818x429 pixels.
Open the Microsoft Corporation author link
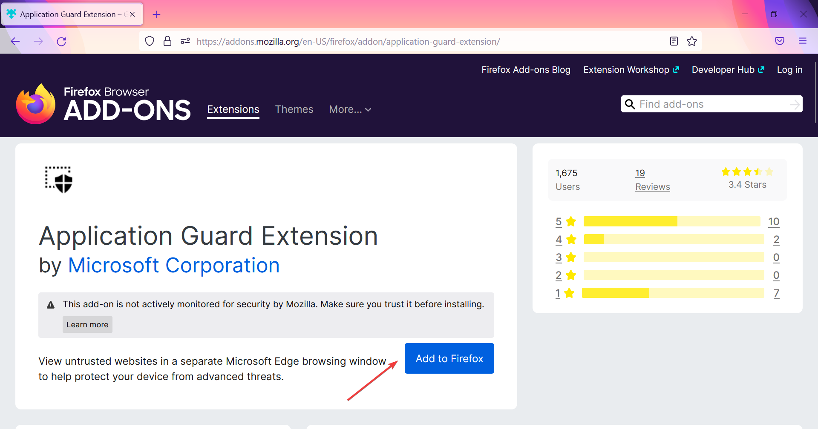click(173, 266)
